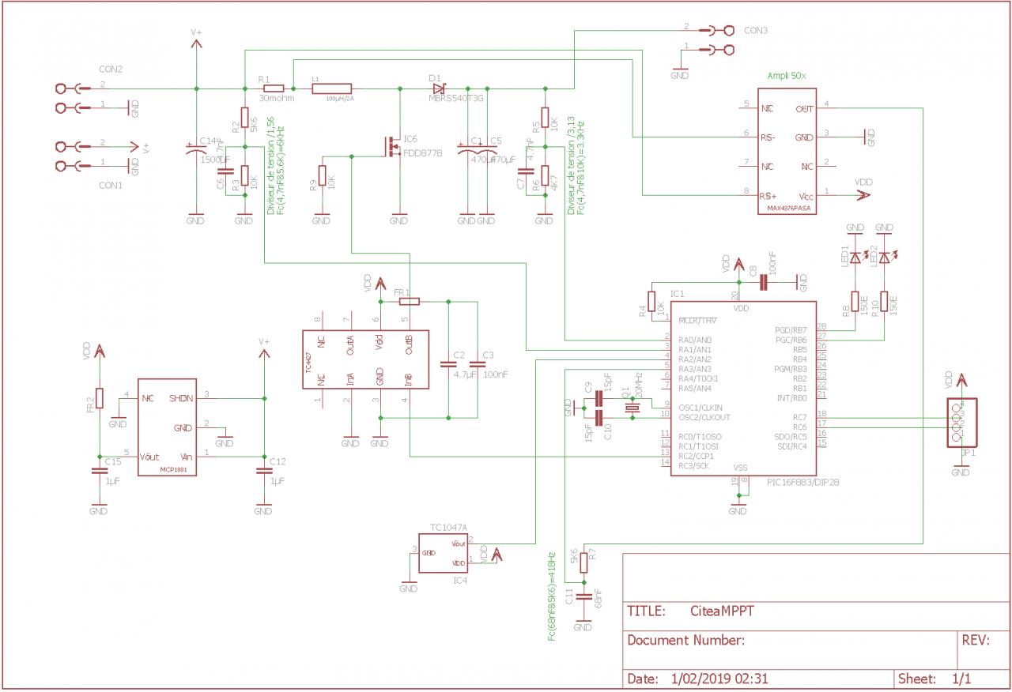Image resolution: width=1012 pixels, height=692 pixels.
Task: Select the SHDN pin on MCP1801
Action: click(180, 399)
